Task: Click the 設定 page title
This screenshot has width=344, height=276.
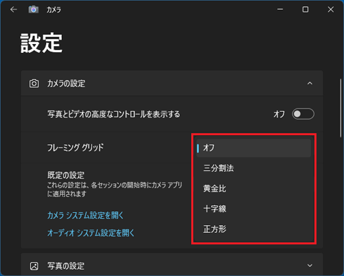Action: click(x=41, y=43)
